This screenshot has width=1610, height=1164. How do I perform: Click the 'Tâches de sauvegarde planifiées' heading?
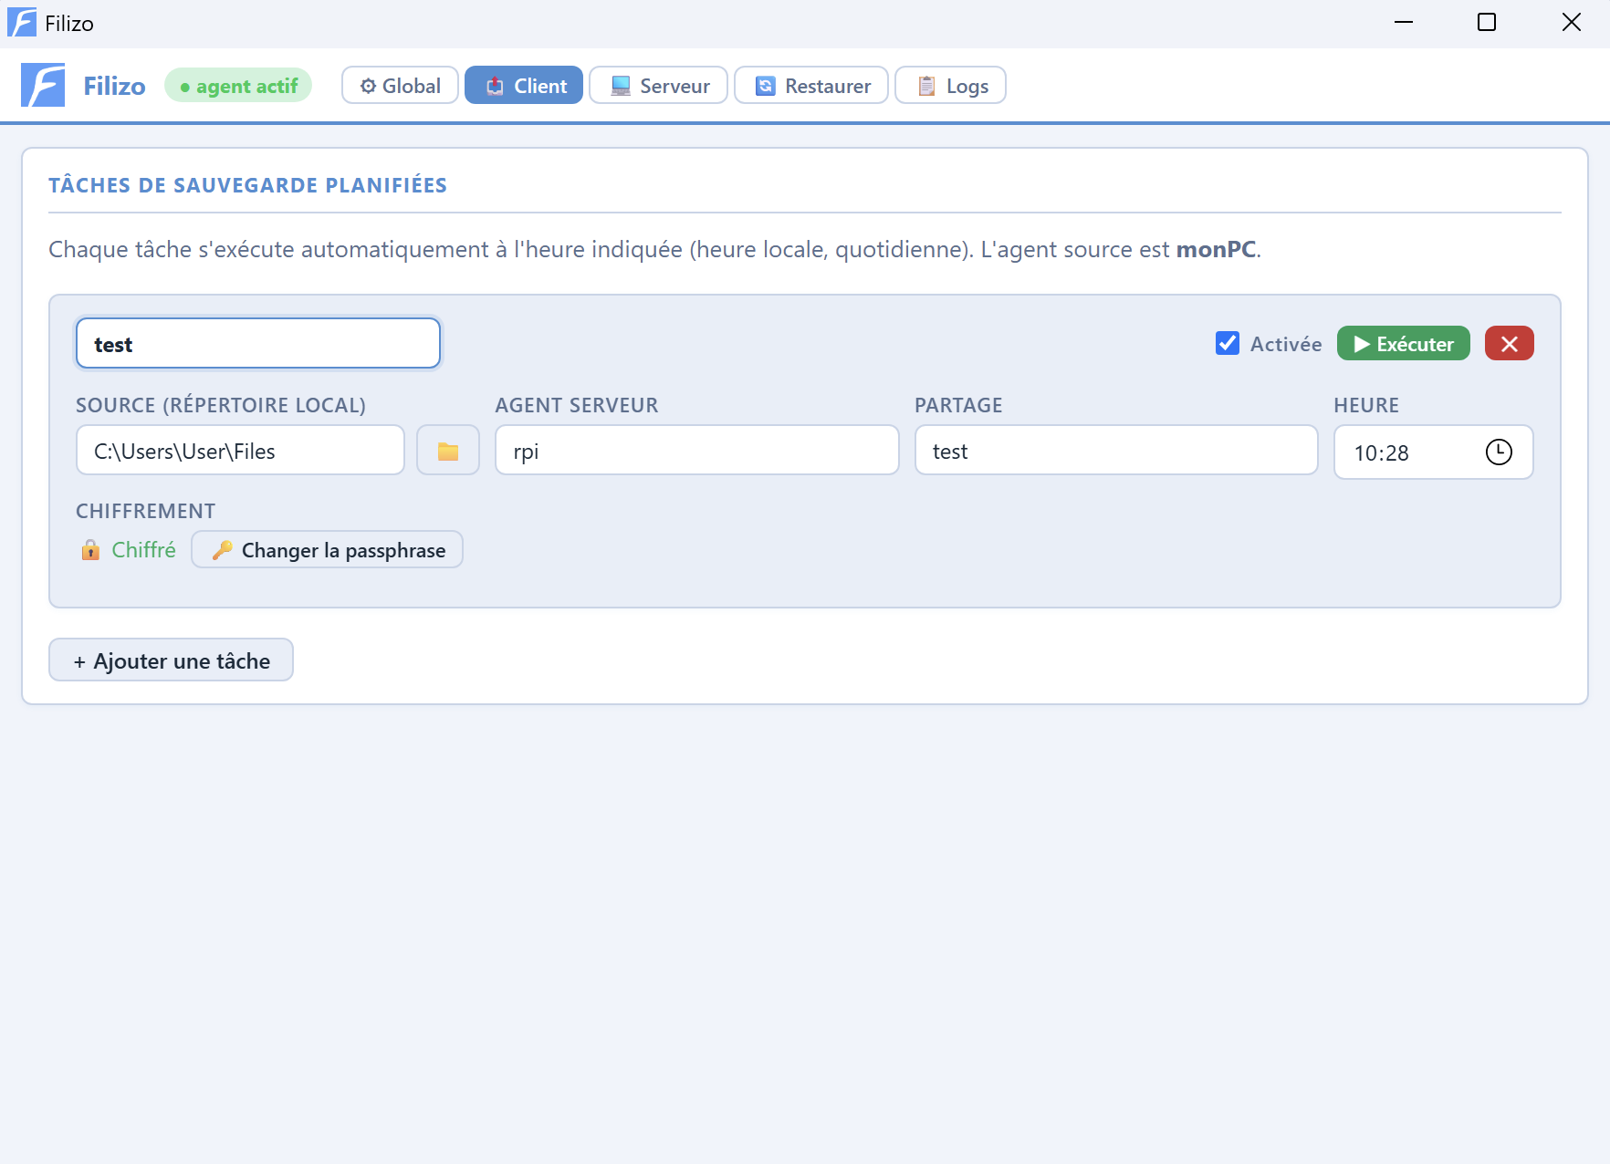coord(247,185)
